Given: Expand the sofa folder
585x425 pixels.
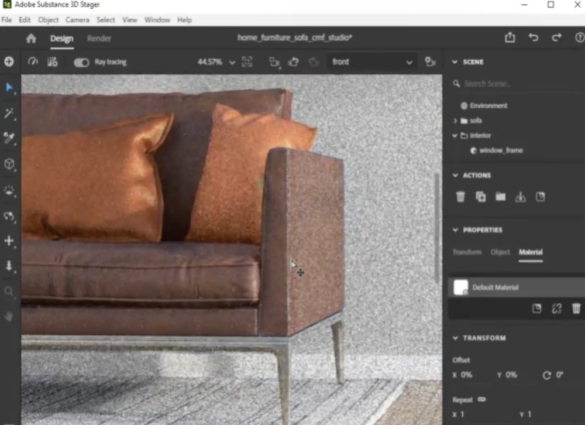Looking at the screenshot, I should pyautogui.click(x=455, y=121).
